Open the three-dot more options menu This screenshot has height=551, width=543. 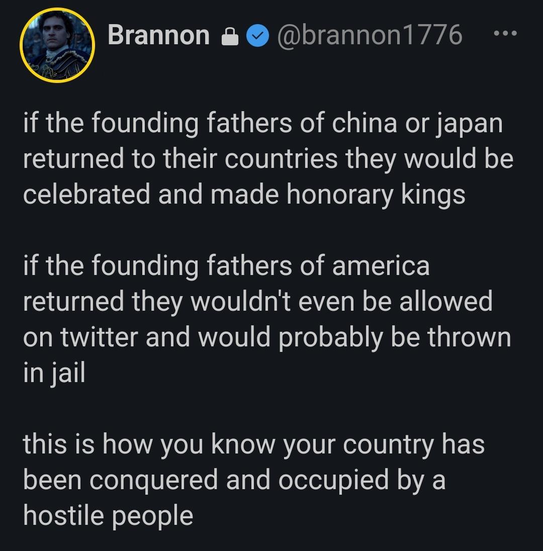point(504,34)
